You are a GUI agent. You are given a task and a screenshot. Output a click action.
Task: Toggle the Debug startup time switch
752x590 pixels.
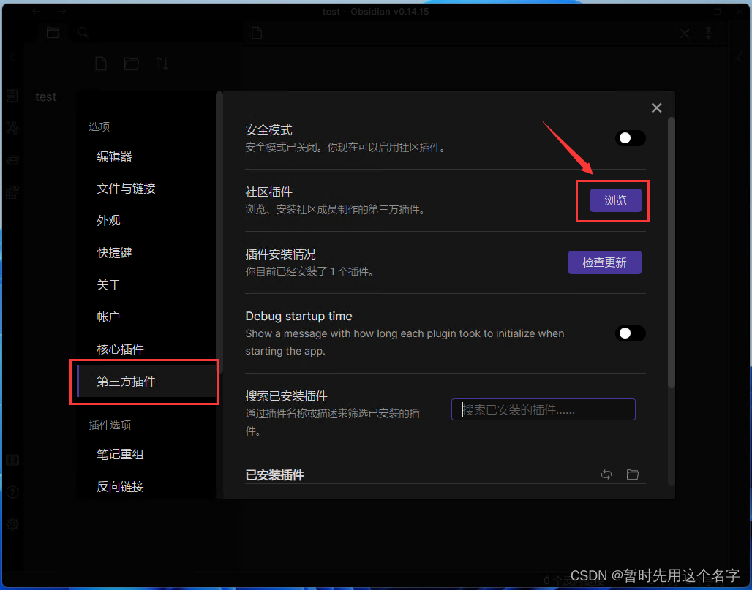(630, 333)
